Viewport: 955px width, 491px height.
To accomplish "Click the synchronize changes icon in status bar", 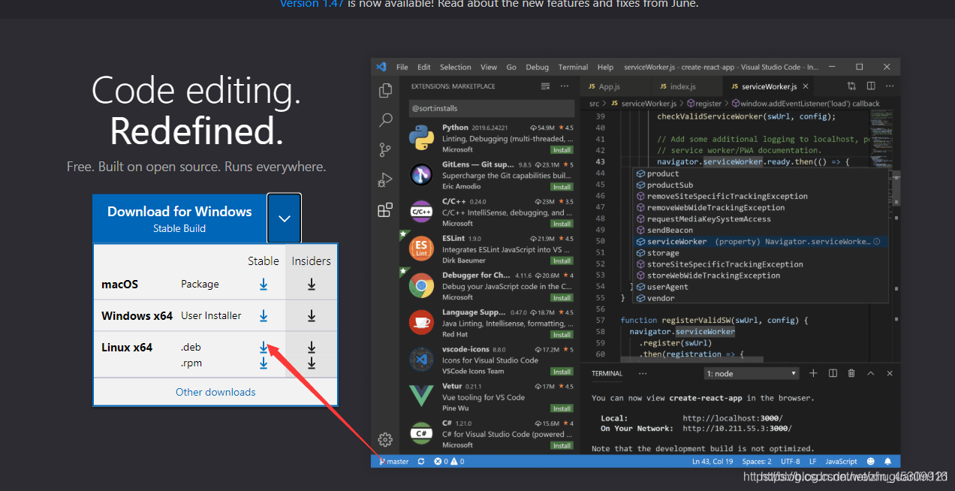I will point(421,462).
